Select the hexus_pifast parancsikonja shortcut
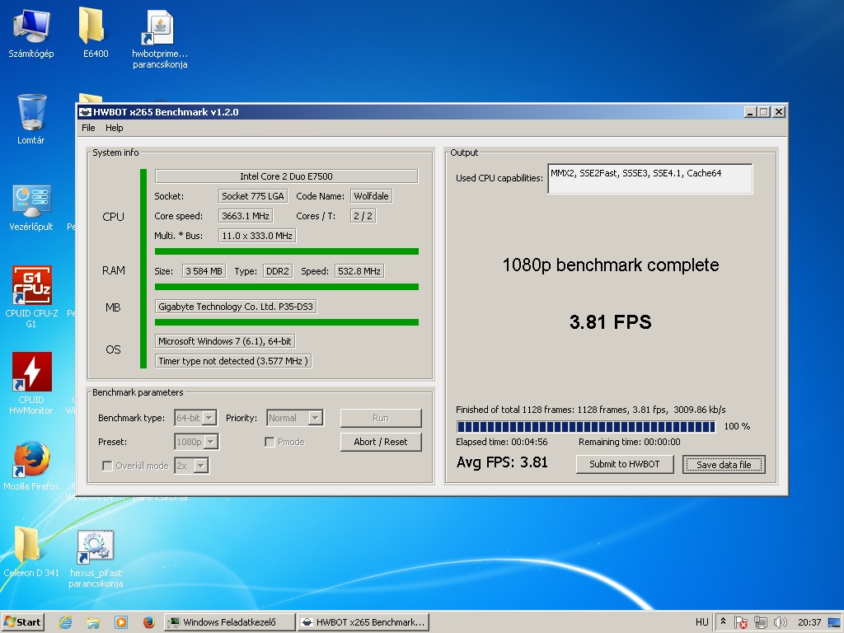The height and width of the screenshot is (633, 844). 96,559
